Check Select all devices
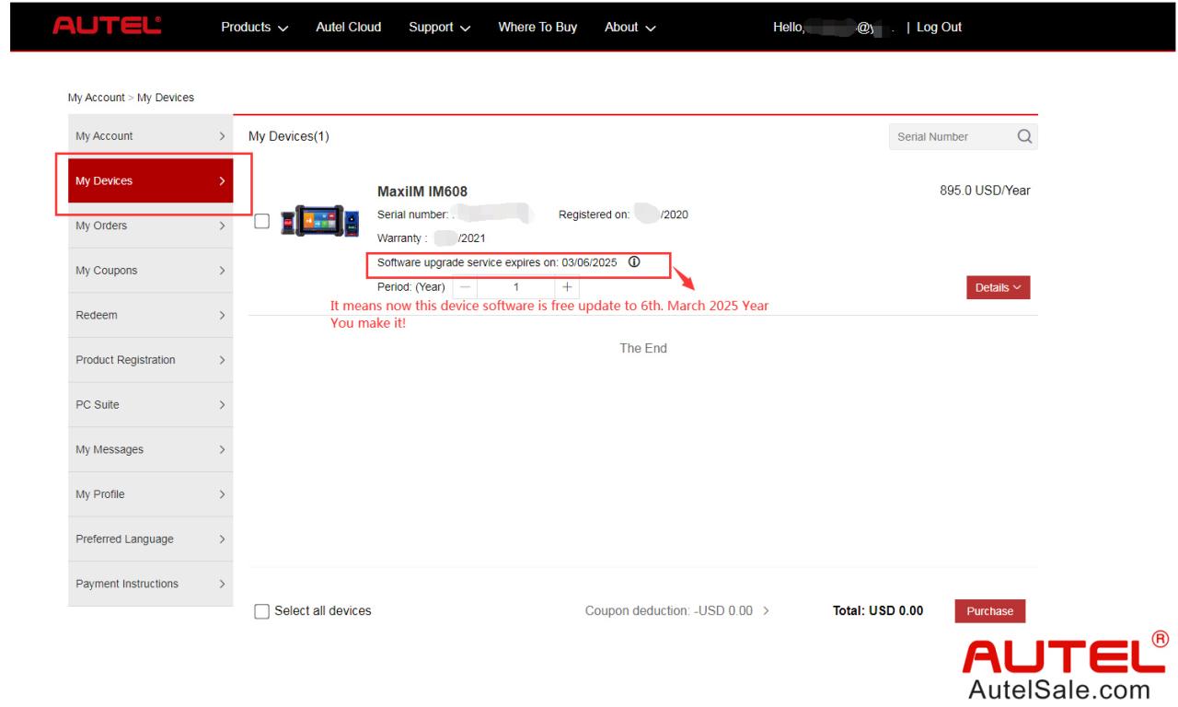Viewport: 1178px width, 707px height. 261,610
